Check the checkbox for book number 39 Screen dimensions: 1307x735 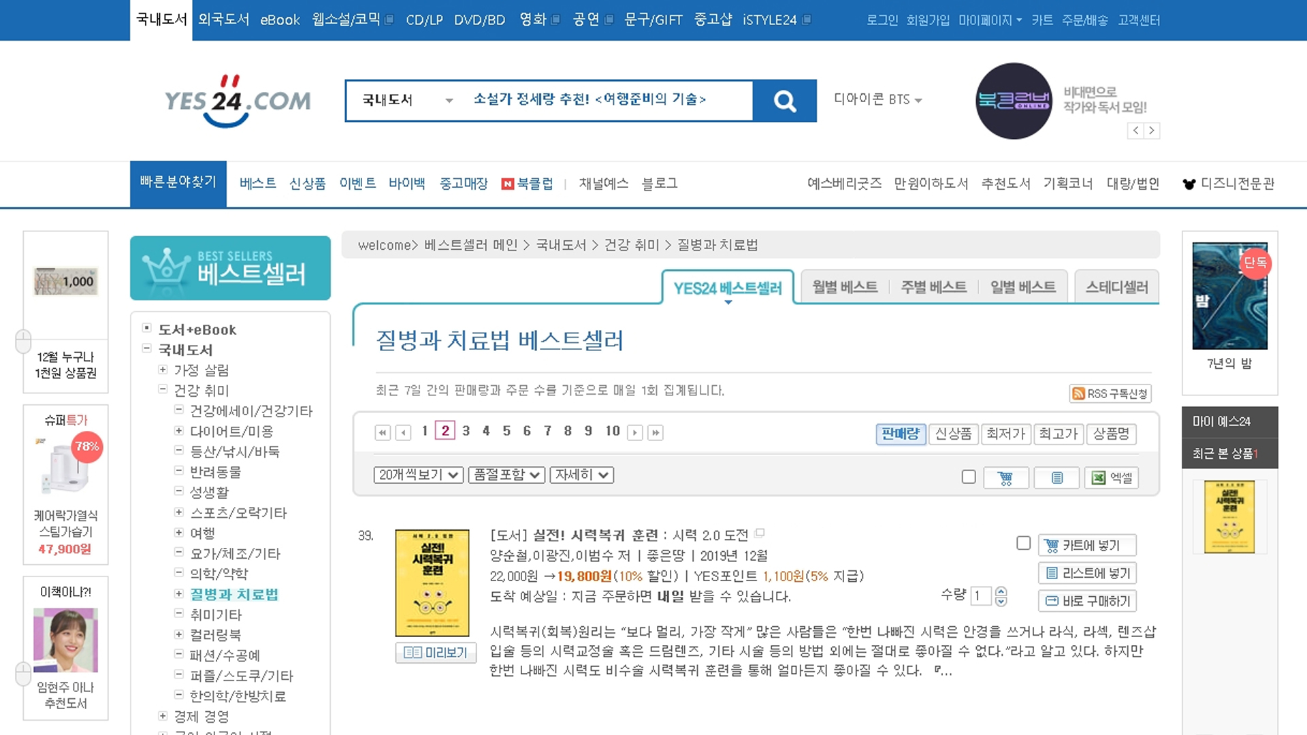pos(1023,543)
